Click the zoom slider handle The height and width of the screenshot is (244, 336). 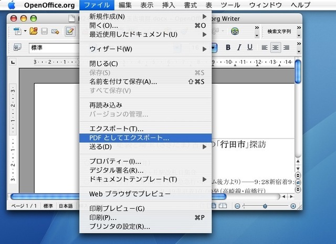click(265, 206)
